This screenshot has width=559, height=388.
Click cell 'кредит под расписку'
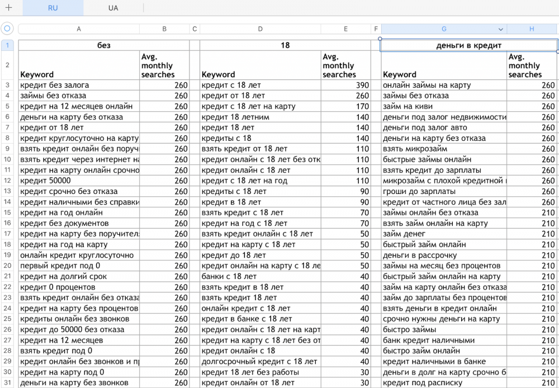coord(444,382)
